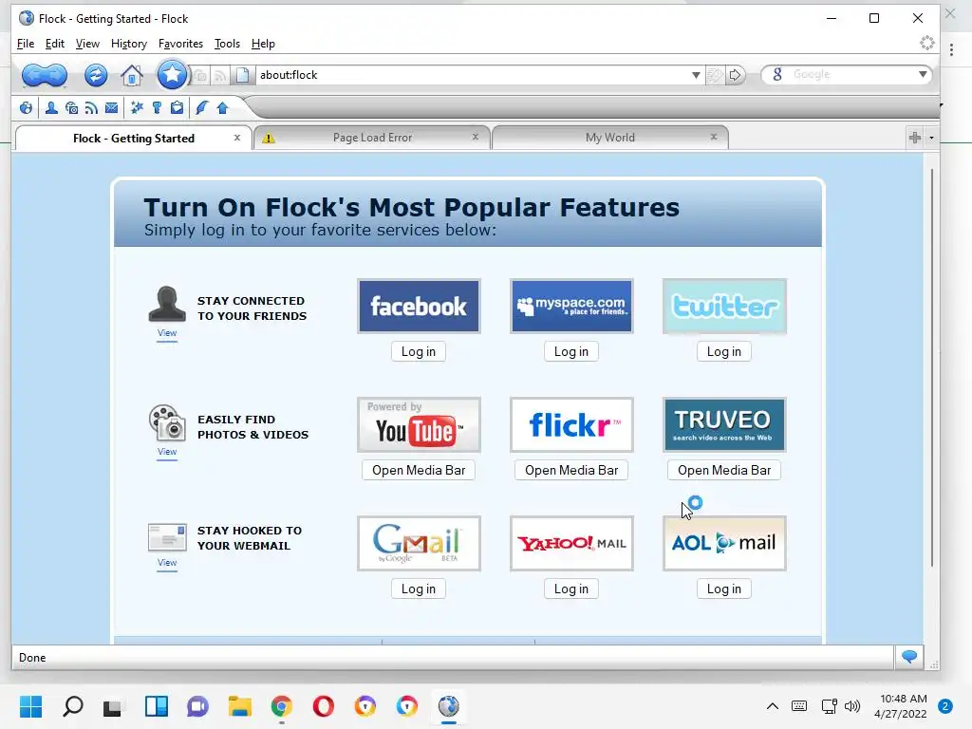Click the Google 'g' search engine icon
Viewport: 972px width, 729px height.
point(777,74)
